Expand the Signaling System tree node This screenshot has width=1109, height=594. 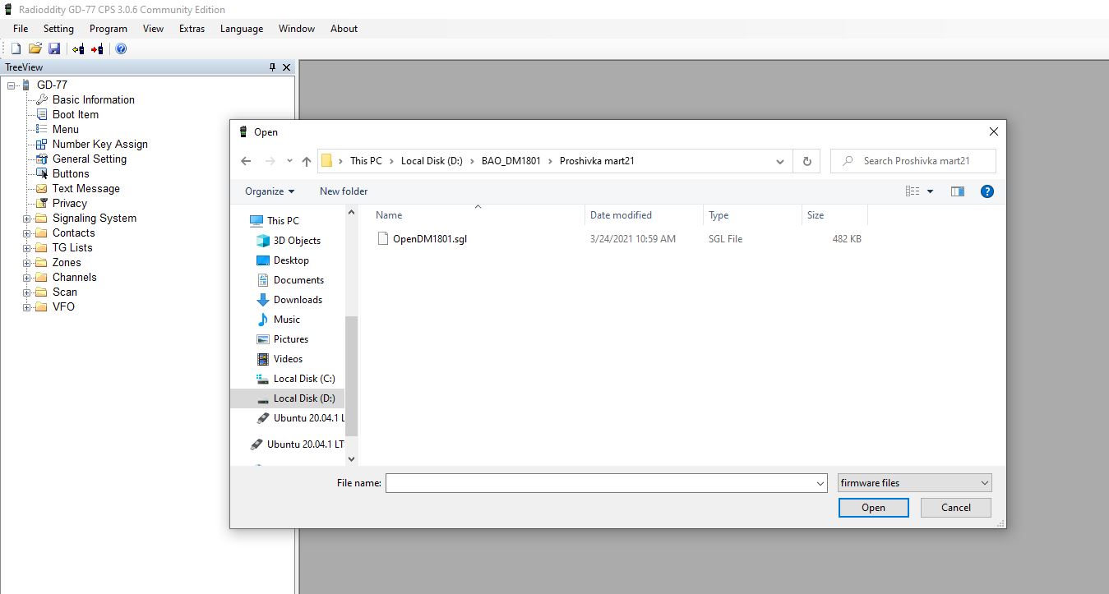26,219
